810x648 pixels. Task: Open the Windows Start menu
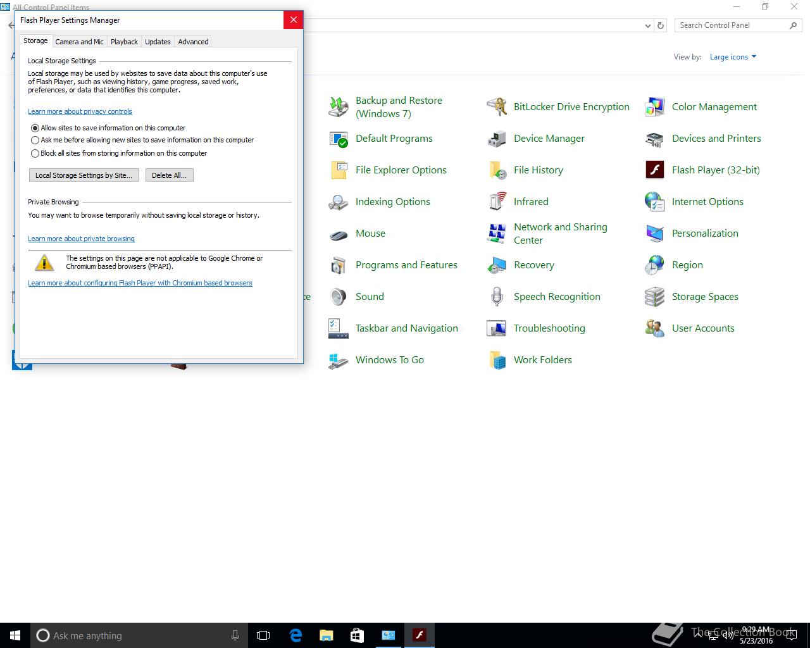click(x=15, y=635)
